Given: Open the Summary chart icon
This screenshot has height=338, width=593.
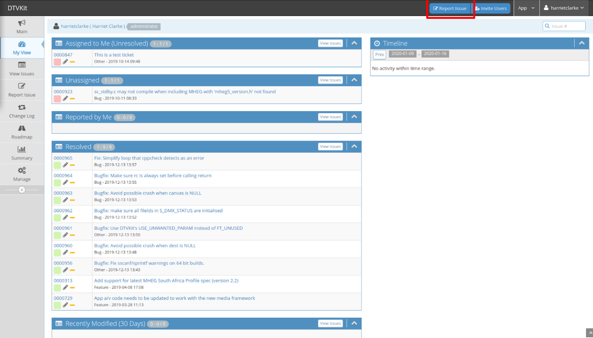Looking at the screenshot, I should click(22, 149).
